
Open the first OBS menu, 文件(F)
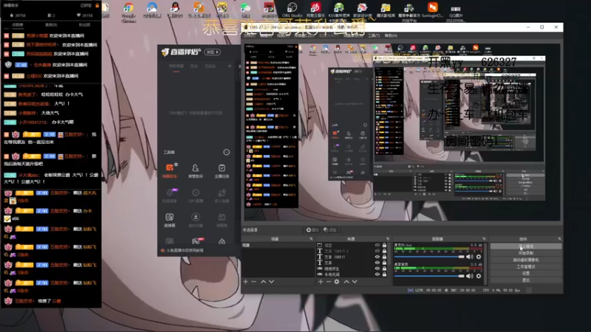pos(249,35)
